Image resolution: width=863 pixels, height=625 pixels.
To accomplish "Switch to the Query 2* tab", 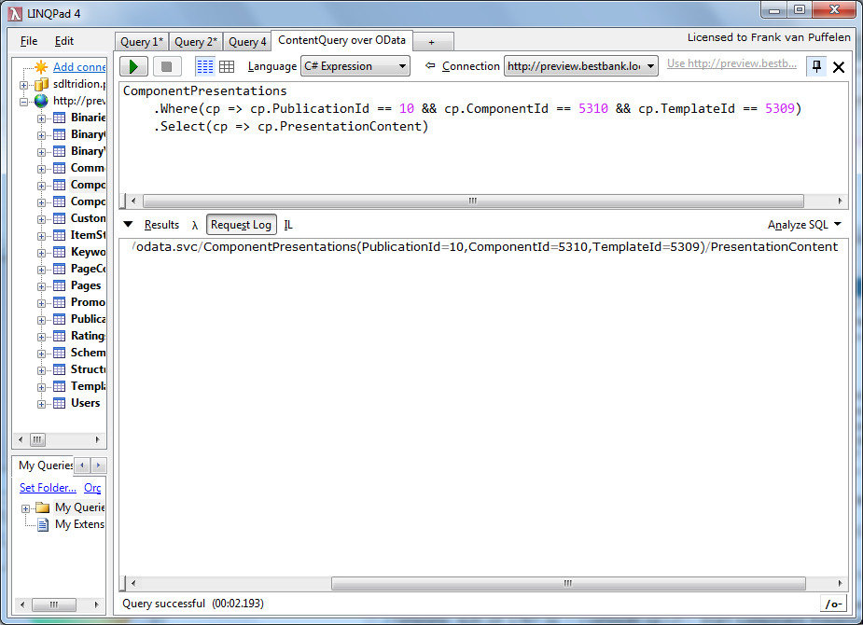I will pos(196,42).
